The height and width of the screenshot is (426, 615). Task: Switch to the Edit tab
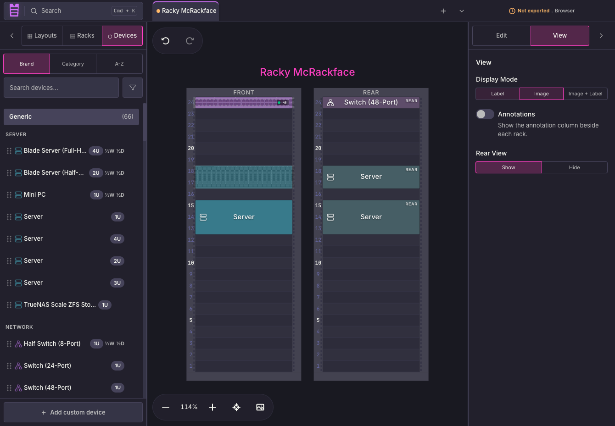coord(502,36)
